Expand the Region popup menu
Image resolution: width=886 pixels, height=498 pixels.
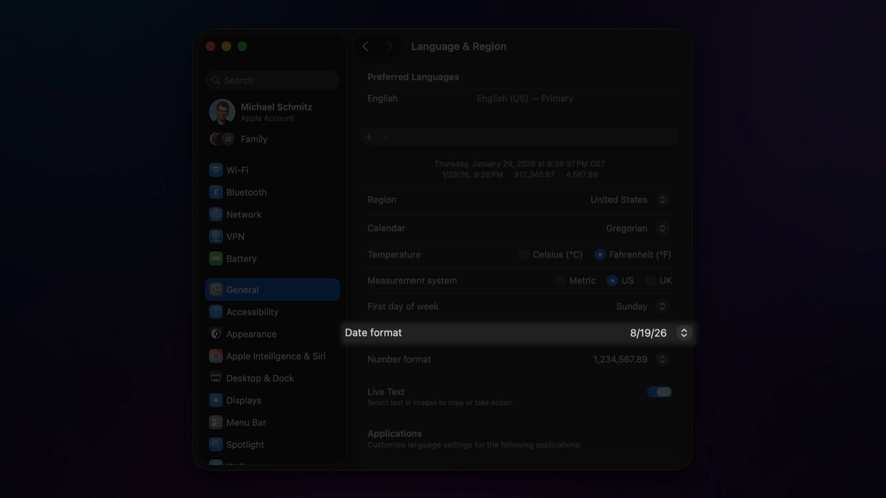662,200
